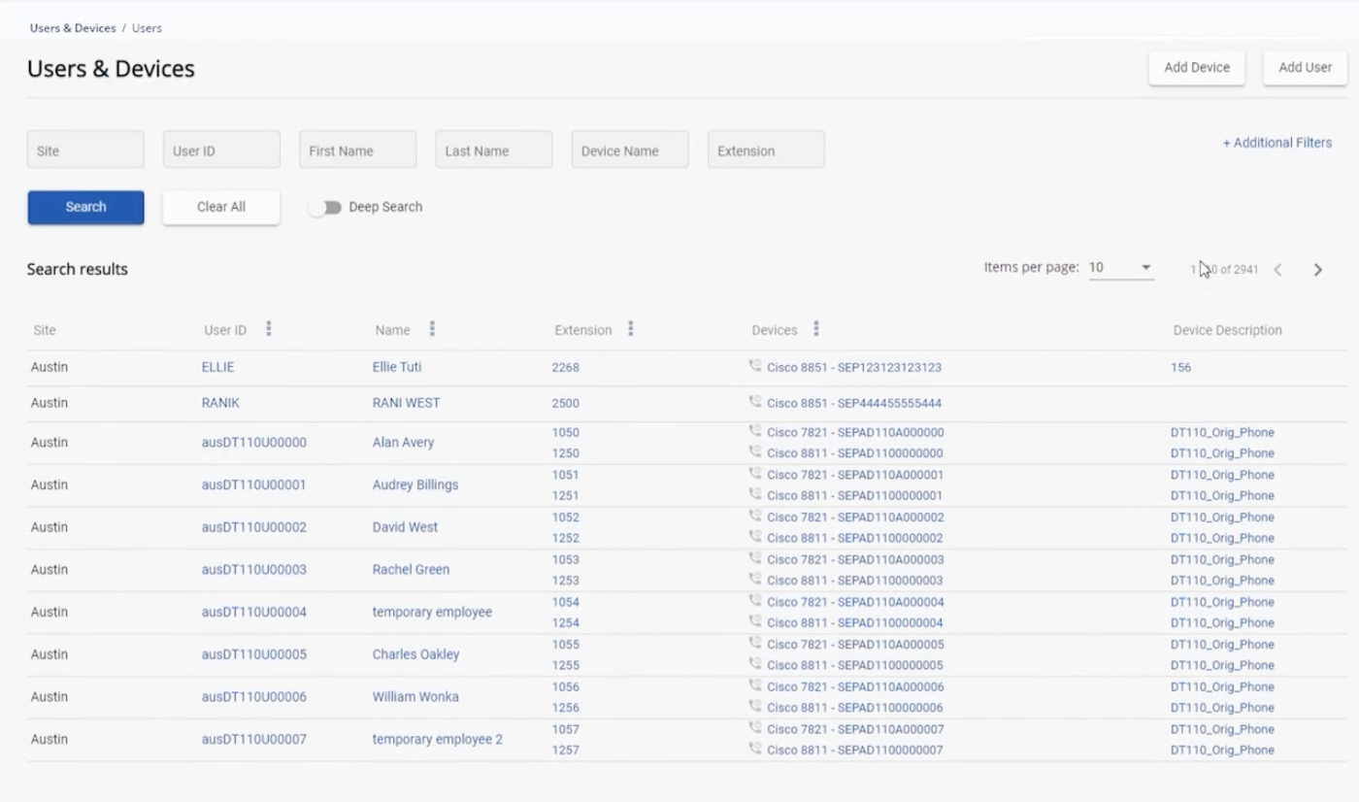
Task: Click phone icon beside SEP444455555444
Action: (x=755, y=402)
